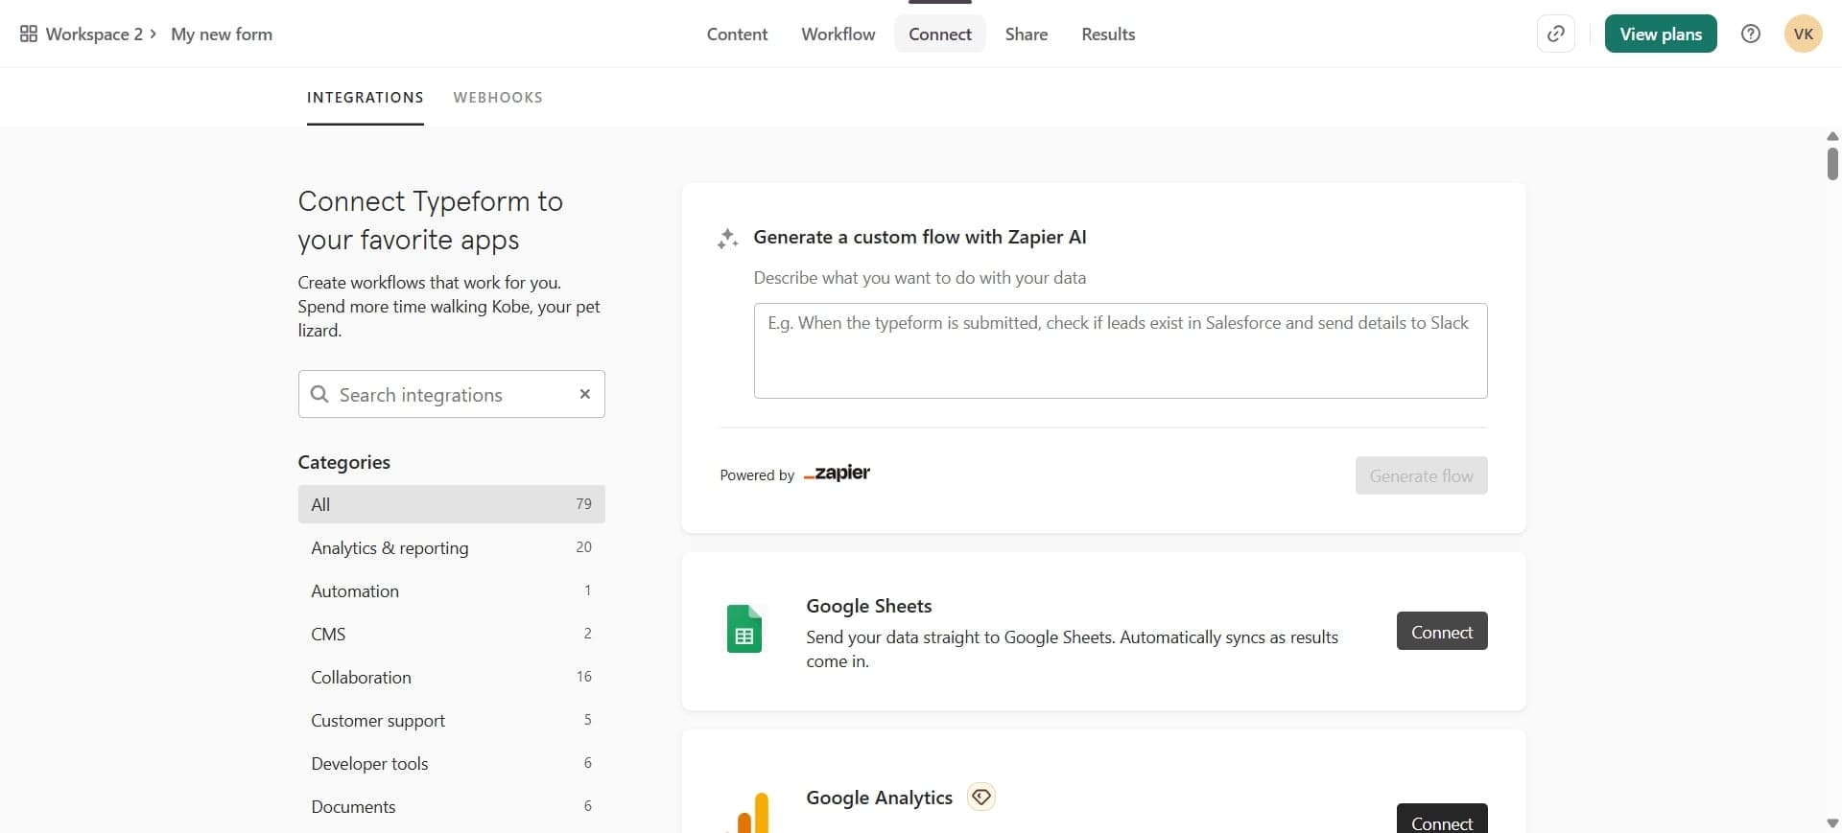Select the Integrations subtab
Viewport: 1842px width, 833px height.
tap(366, 98)
